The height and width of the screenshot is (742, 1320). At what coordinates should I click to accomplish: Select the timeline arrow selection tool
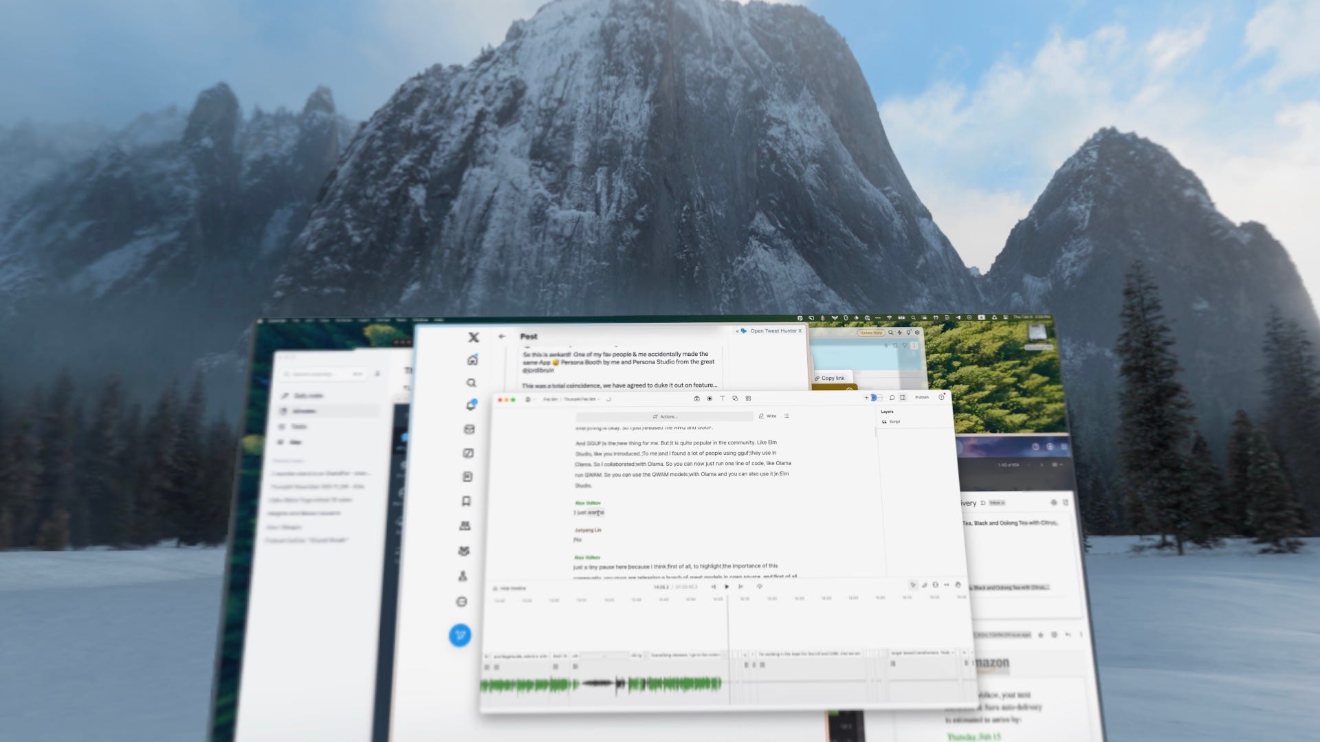tap(913, 585)
